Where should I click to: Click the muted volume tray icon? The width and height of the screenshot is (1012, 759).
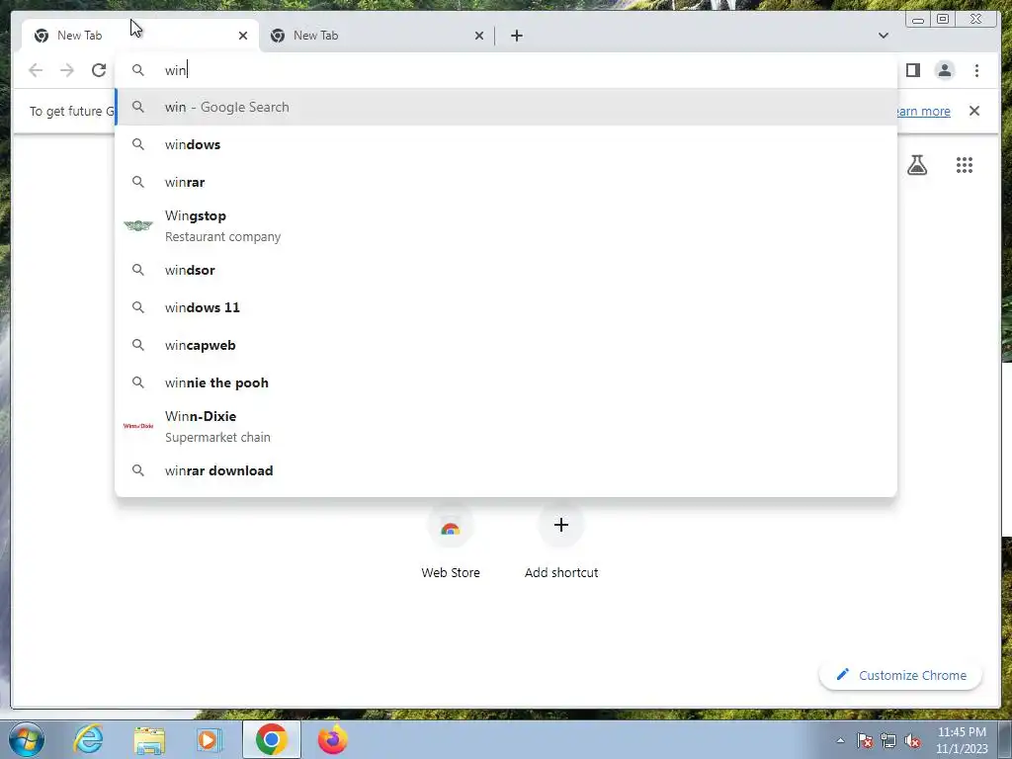click(x=912, y=740)
